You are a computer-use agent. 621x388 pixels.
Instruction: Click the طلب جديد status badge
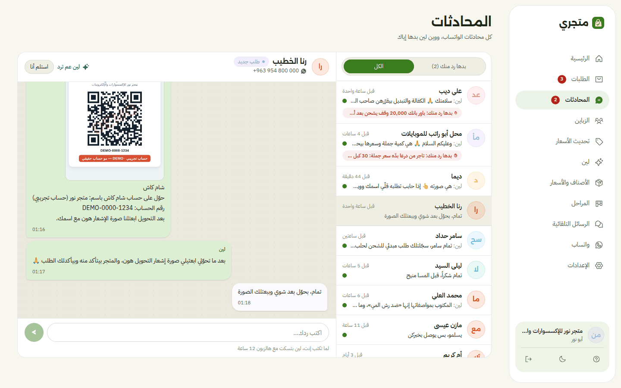pyautogui.click(x=251, y=62)
